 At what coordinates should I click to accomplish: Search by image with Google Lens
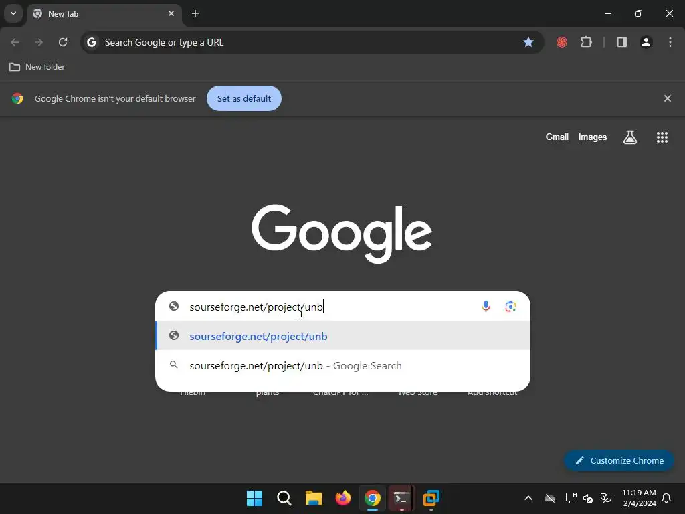click(x=510, y=307)
